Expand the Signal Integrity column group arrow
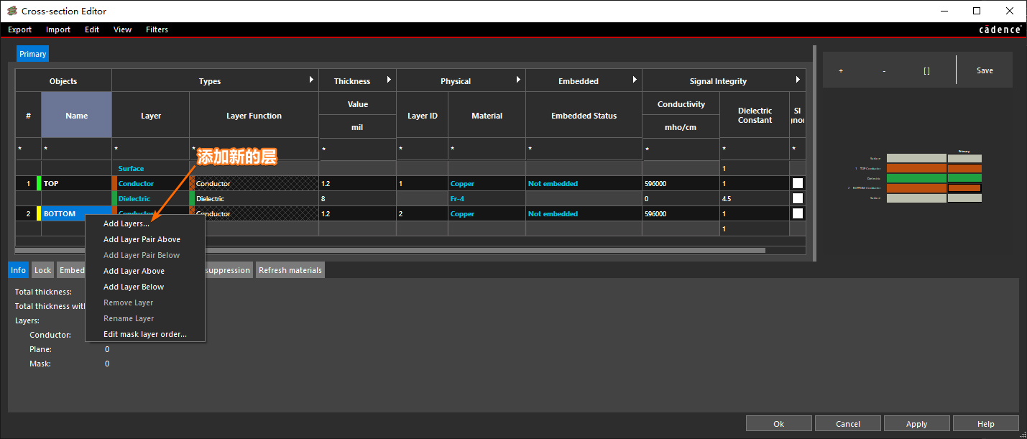Image resolution: width=1027 pixels, height=439 pixels. pyautogui.click(x=798, y=80)
